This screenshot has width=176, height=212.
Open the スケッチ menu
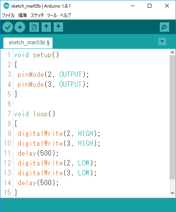coord(37,15)
